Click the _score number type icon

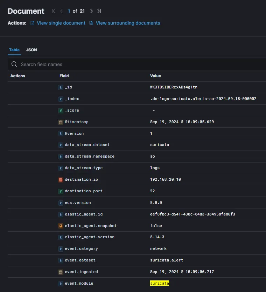(61, 111)
